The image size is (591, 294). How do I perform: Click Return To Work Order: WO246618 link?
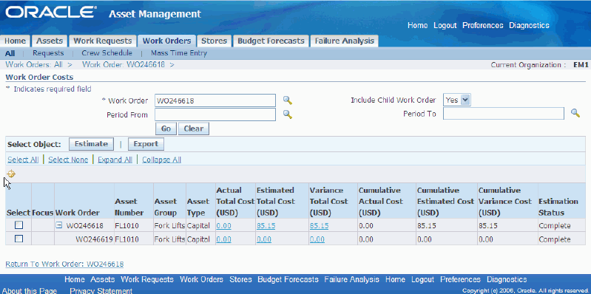(x=64, y=264)
